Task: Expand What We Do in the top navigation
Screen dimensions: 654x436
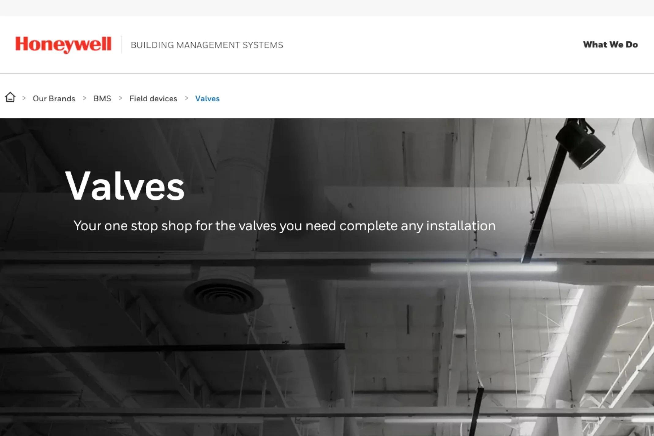Action: tap(610, 45)
